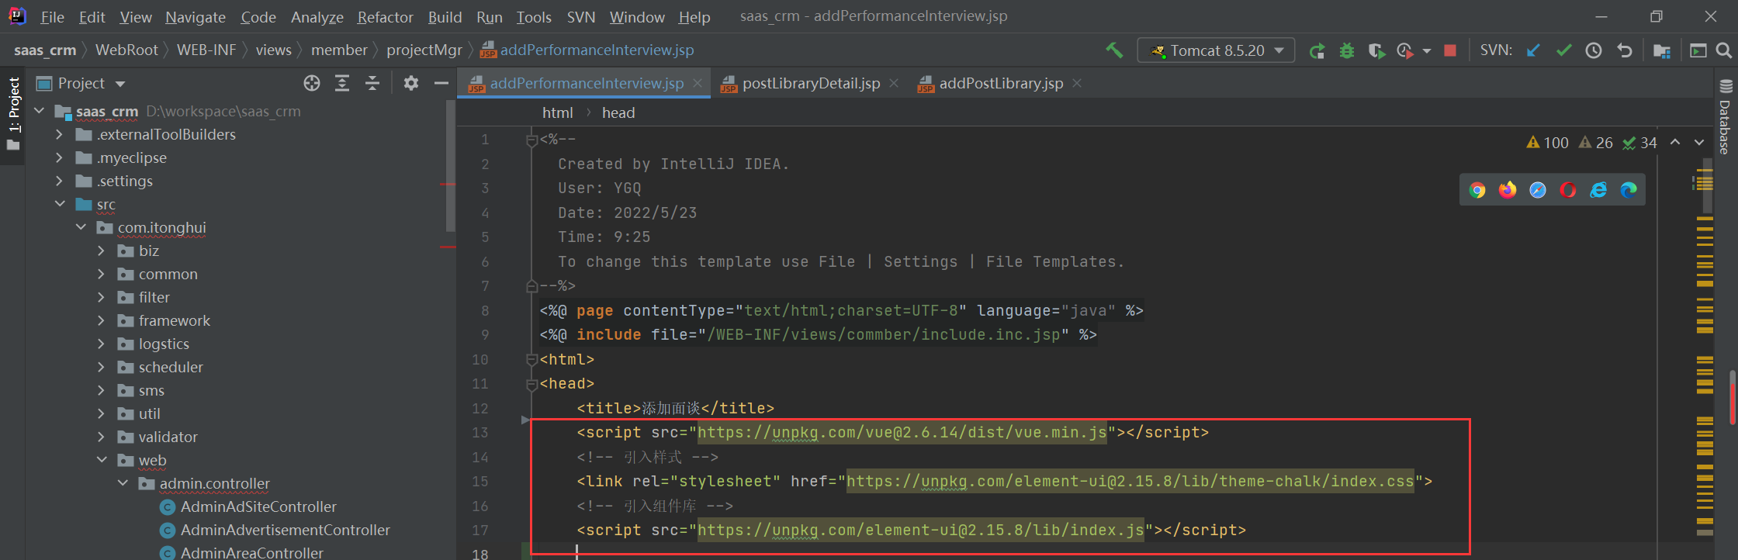Image resolution: width=1738 pixels, height=560 pixels.
Task: Expand the biz package
Action: pos(102,251)
